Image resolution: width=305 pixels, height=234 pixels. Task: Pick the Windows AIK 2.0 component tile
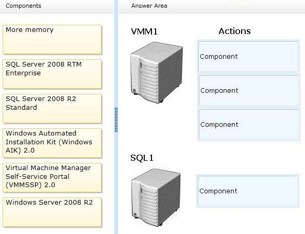(x=52, y=143)
